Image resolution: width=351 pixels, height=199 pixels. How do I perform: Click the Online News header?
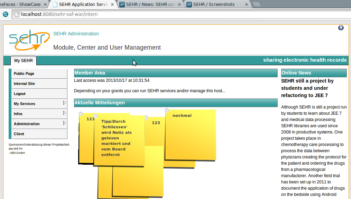[x=314, y=73]
